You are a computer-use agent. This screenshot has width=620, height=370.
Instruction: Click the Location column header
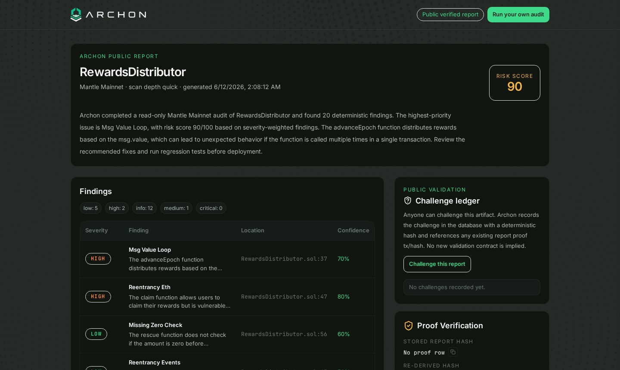(253, 231)
